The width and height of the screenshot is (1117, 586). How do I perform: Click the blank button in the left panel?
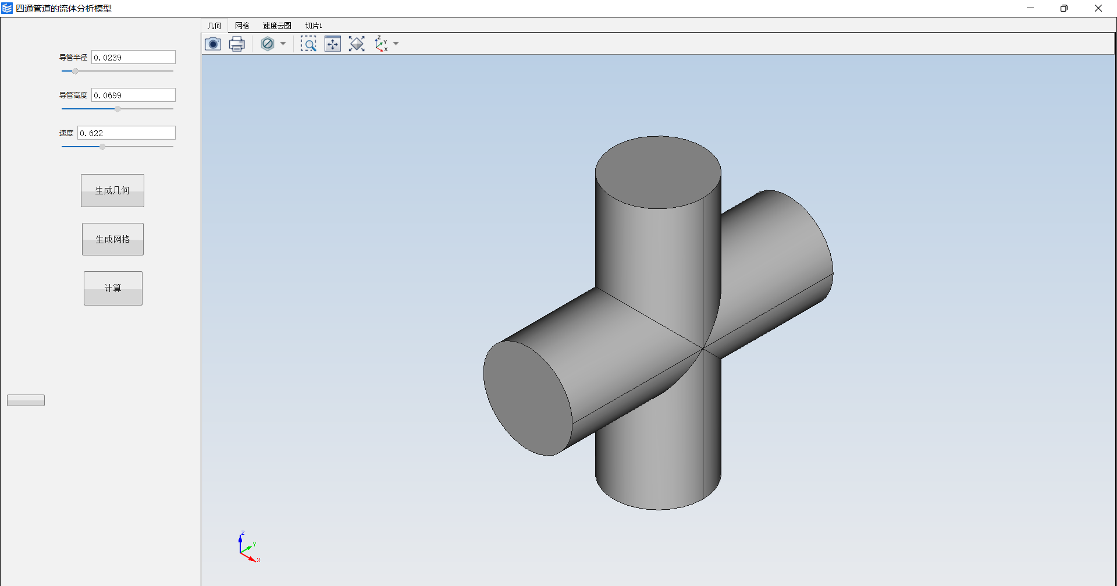26,400
